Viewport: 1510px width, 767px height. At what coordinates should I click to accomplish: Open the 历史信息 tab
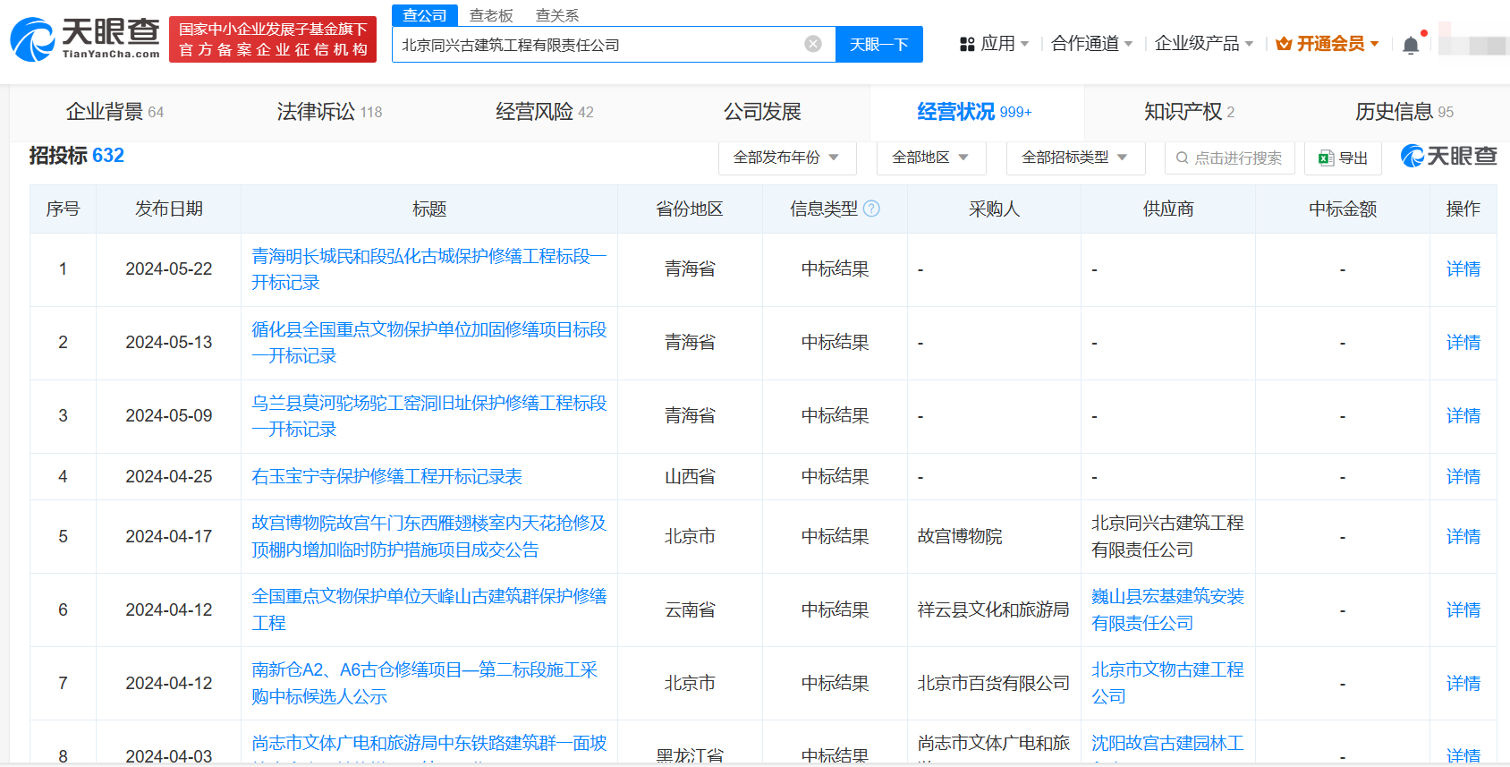pyautogui.click(x=1404, y=112)
